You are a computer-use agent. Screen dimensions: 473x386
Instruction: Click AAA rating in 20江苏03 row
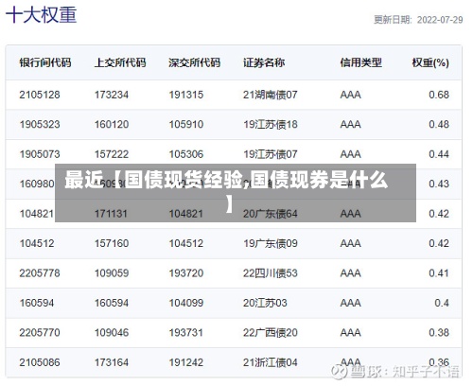[350, 303]
